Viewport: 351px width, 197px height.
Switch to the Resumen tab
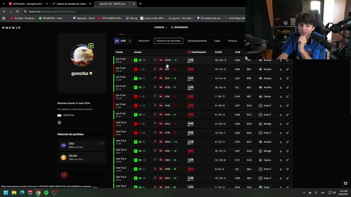144,41
